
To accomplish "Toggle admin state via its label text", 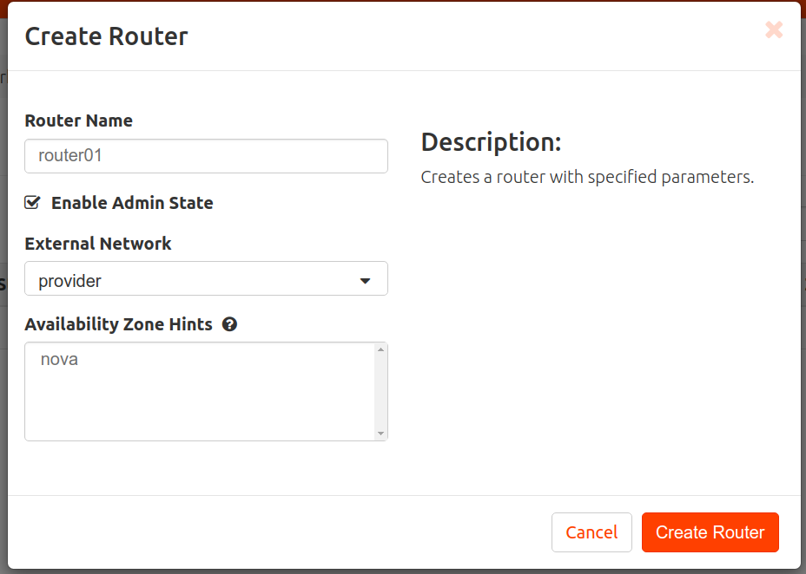I will (132, 203).
